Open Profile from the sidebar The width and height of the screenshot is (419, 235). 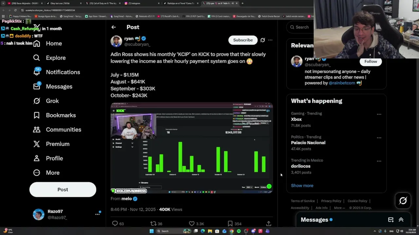48,158
